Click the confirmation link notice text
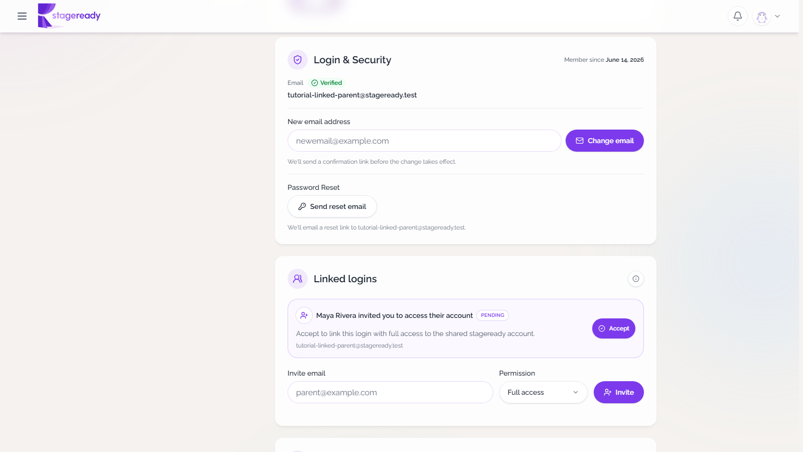This screenshot has height=452, width=803. pos(372,162)
